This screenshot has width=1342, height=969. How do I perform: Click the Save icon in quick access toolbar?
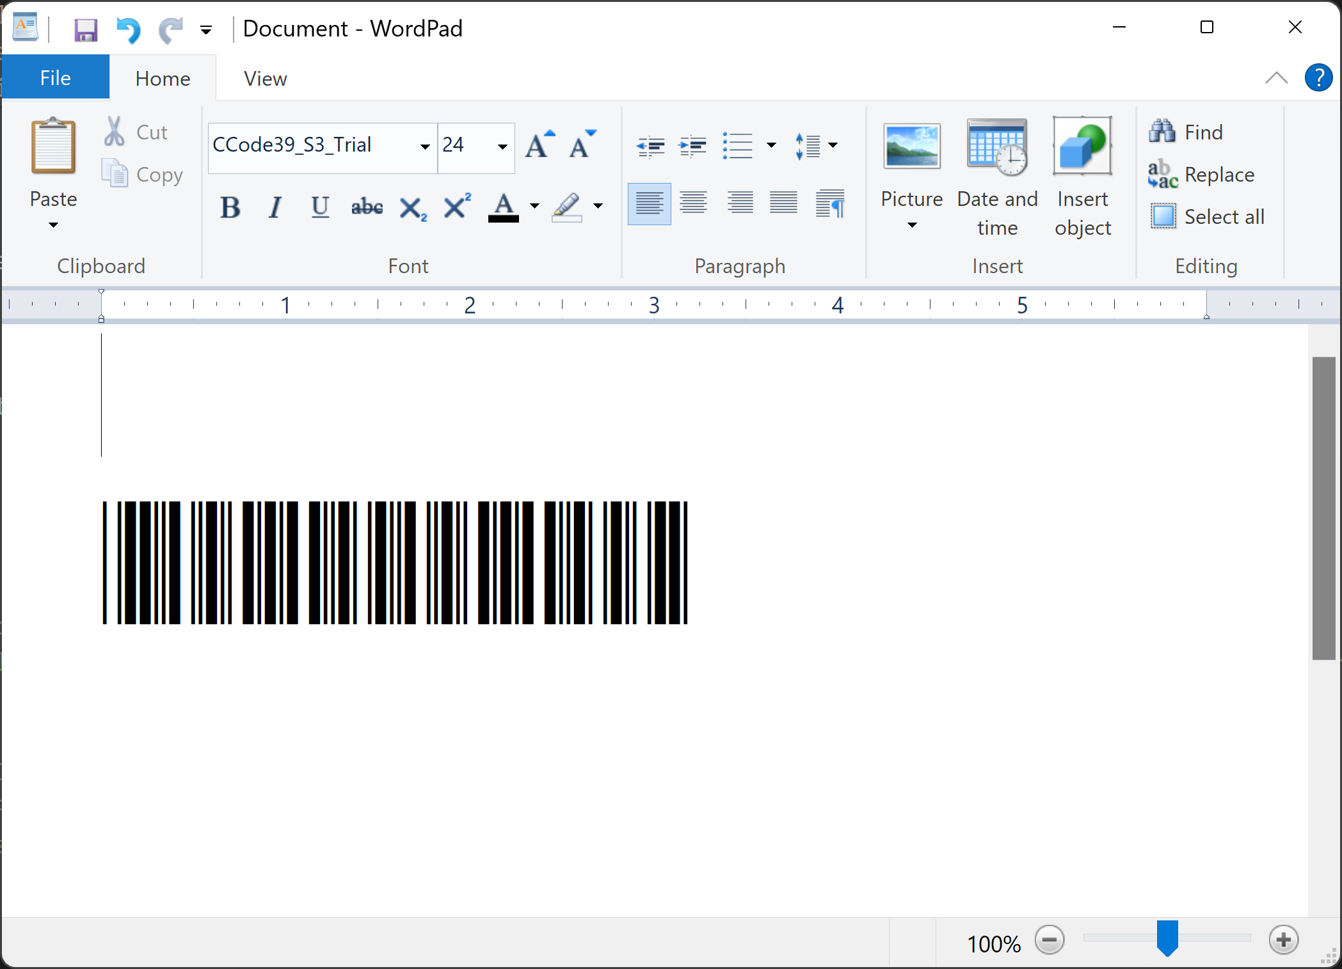point(86,29)
